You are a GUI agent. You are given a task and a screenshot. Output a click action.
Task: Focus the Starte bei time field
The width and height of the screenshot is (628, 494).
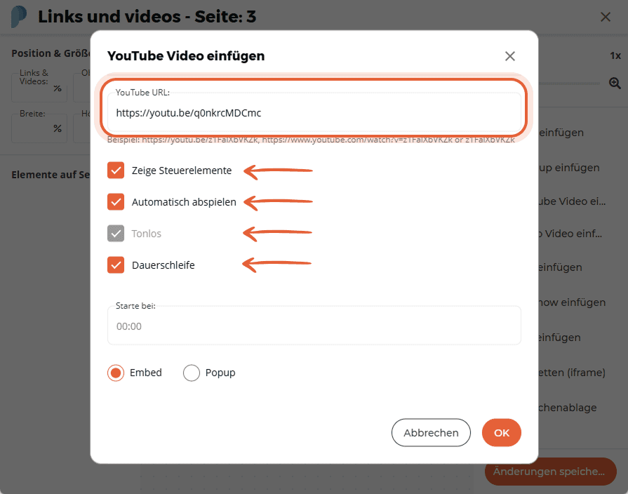[314, 326]
